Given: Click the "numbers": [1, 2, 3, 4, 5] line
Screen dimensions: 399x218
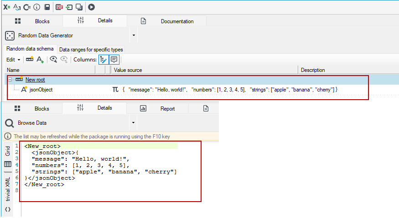Looking at the screenshot, I should (81, 165).
